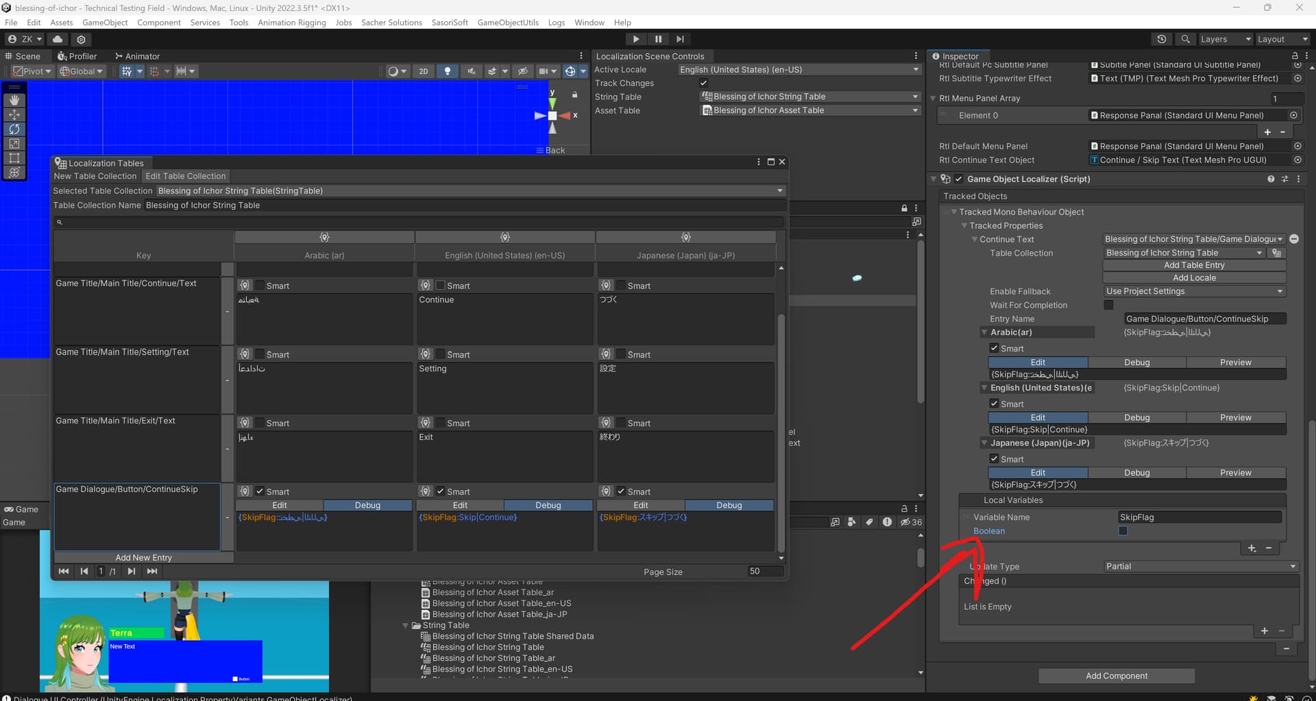Enable Track Changes in Localization Scene Controls

point(703,82)
